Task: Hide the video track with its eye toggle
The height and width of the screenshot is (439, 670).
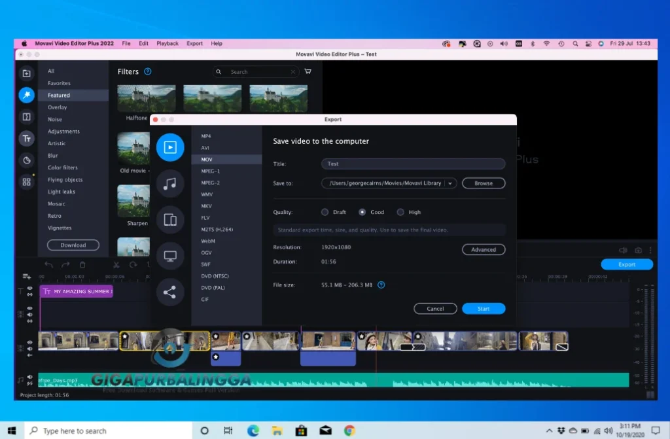Action: [x=29, y=342]
